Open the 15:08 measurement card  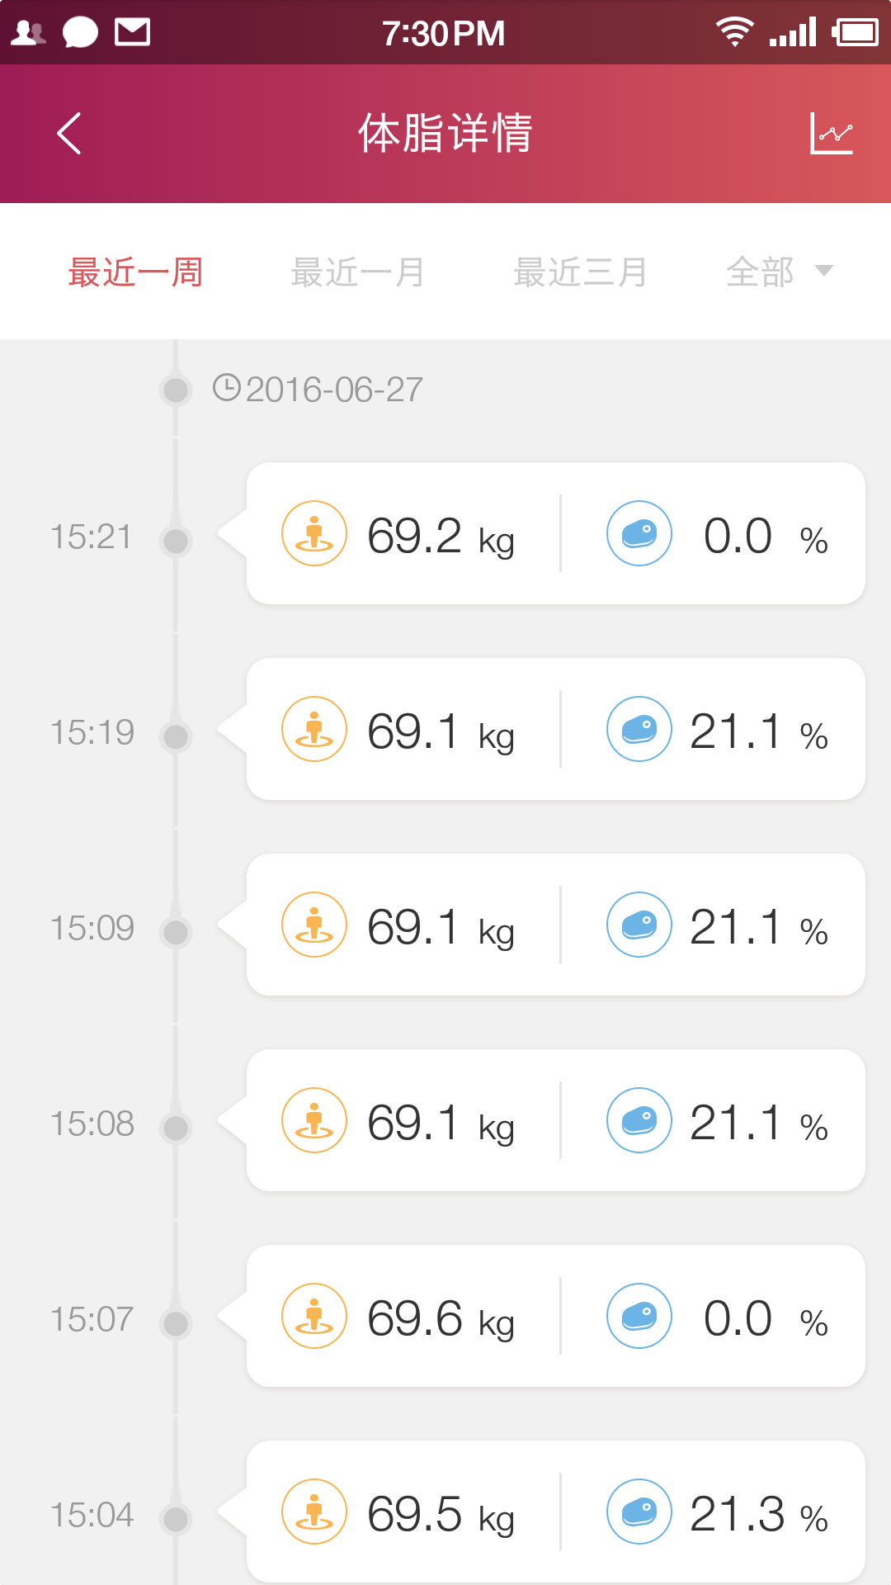click(x=555, y=1120)
